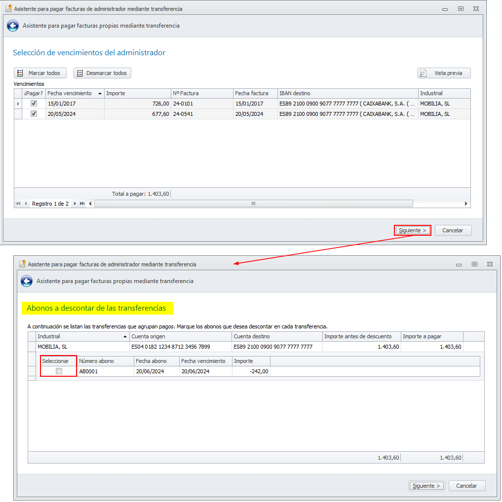Click the horizontal scrollbar thumb in the Vencimientos grid
The width and height of the screenshot is (502, 502).
point(254,204)
